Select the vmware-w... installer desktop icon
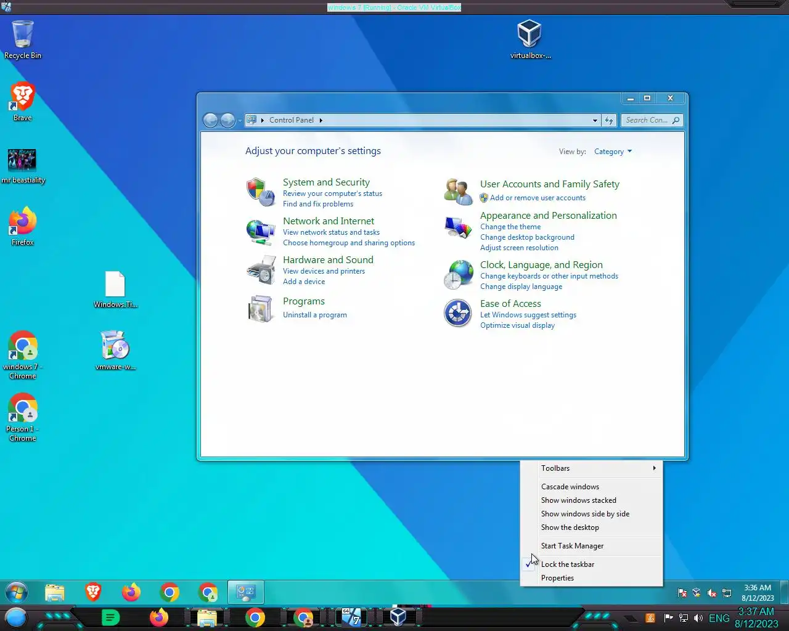The width and height of the screenshot is (789, 631). click(115, 351)
